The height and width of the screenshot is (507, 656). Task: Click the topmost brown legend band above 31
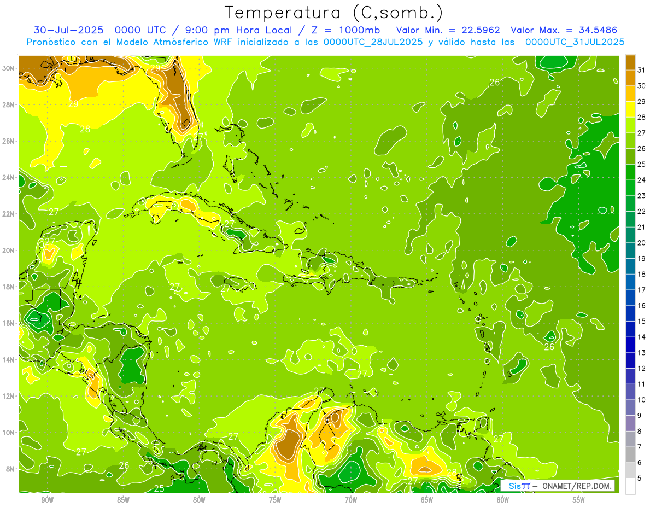coord(630,62)
